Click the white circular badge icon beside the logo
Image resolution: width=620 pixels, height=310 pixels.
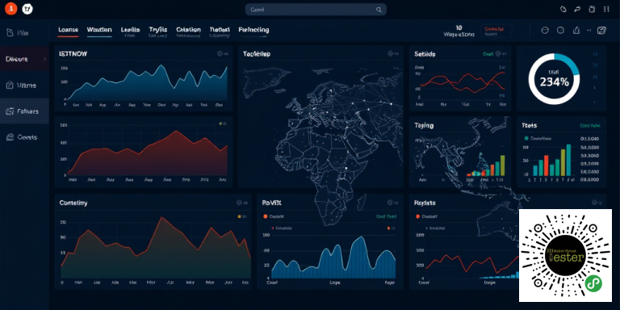coord(27,9)
